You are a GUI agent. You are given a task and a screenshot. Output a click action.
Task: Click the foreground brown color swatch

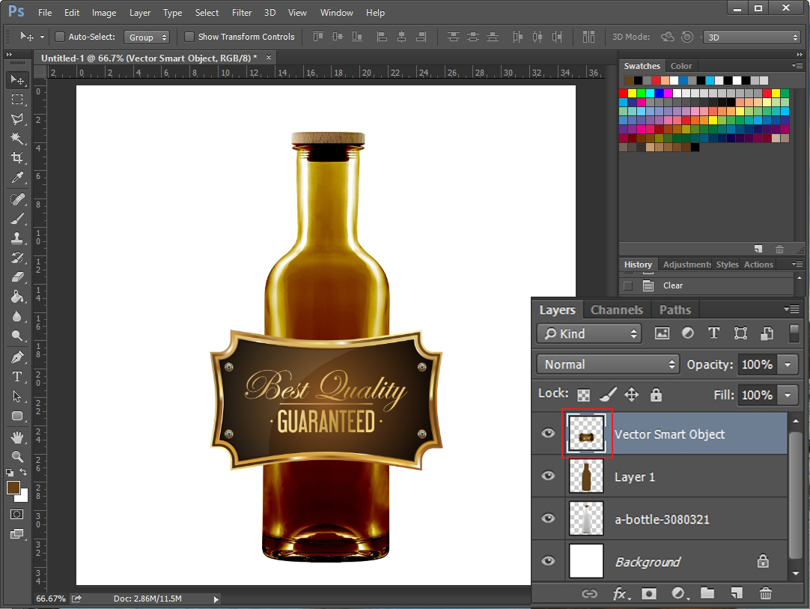coord(13,488)
